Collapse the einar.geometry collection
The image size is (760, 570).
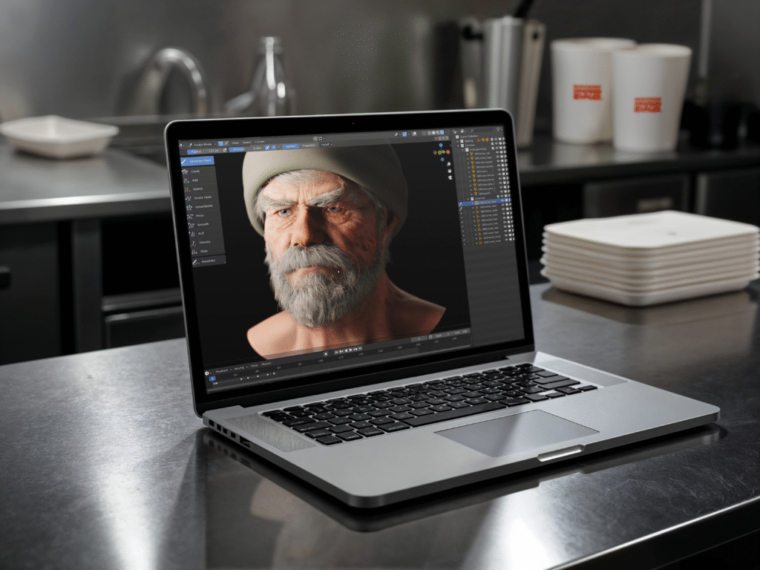click(462, 150)
